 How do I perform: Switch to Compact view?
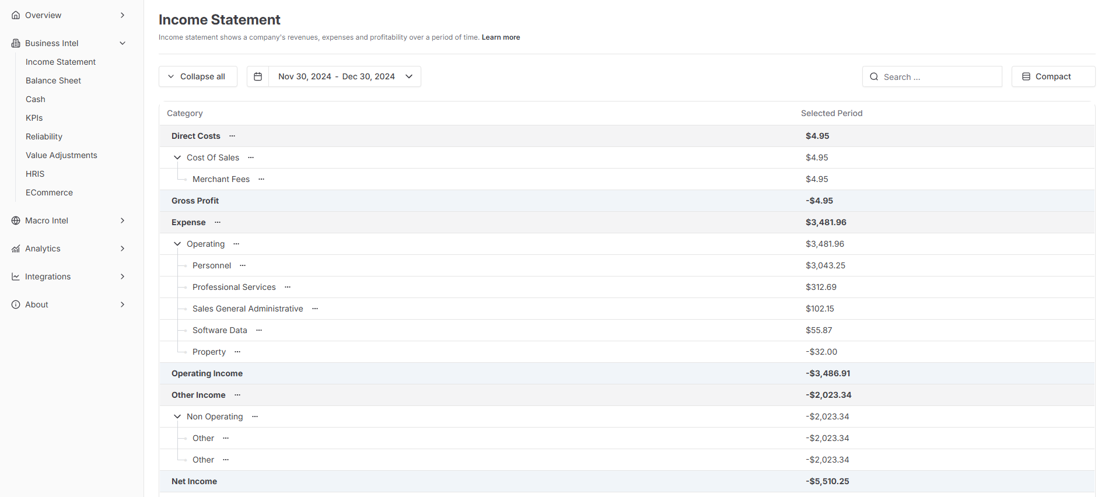tap(1053, 76)
